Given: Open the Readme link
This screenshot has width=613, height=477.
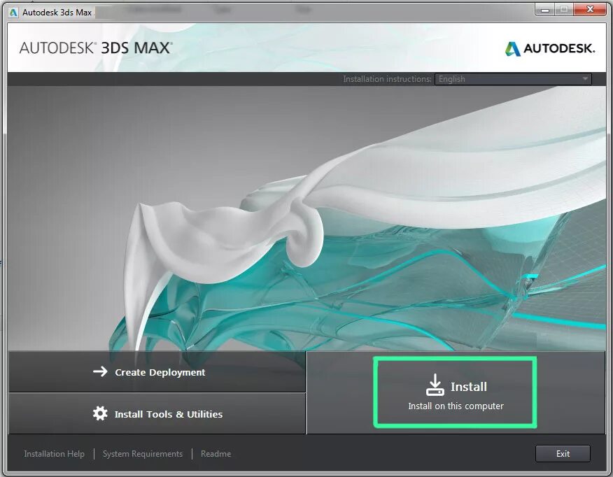Looking at the screenshot, I should coord(216,454).
